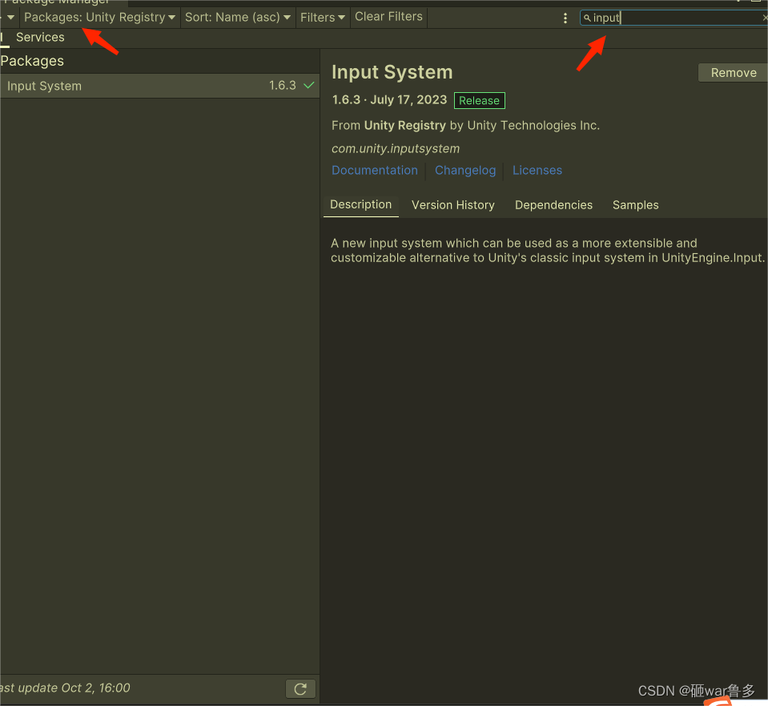Click into the package search field
Viewport: 768px width, 706px height.
pos(676,18)
